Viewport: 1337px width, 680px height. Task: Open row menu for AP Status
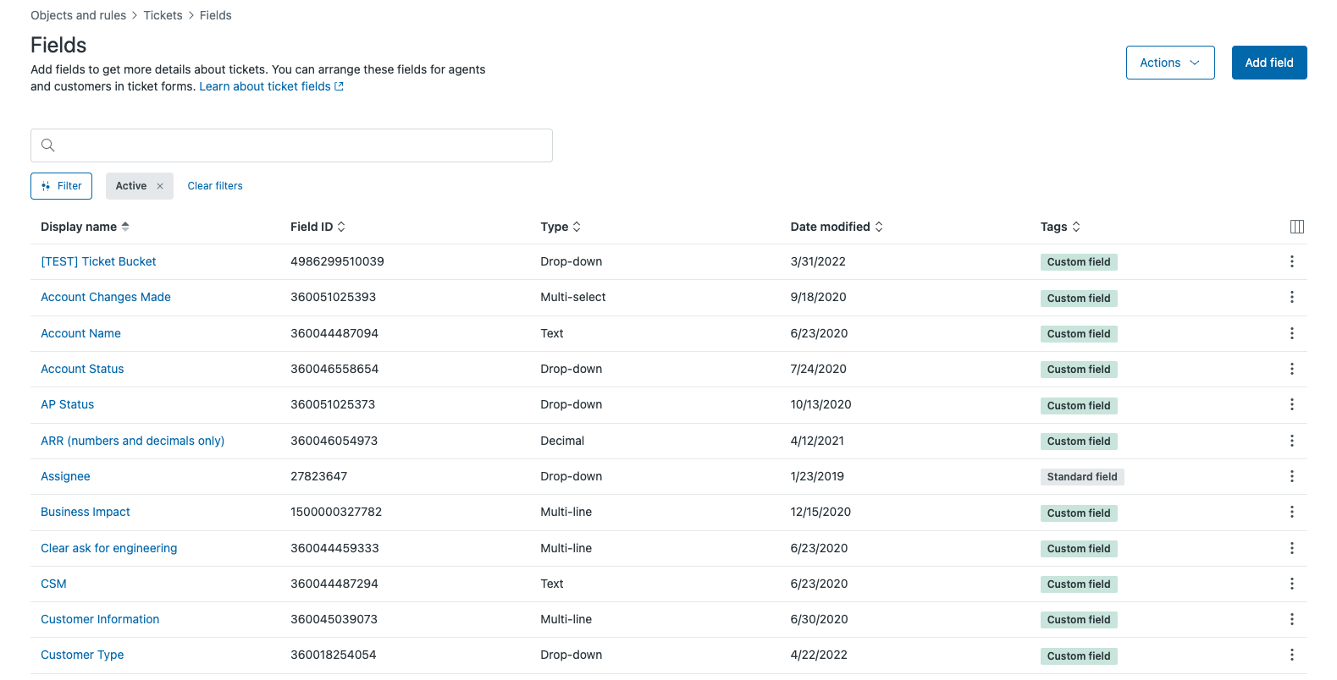pos(1291,404)
